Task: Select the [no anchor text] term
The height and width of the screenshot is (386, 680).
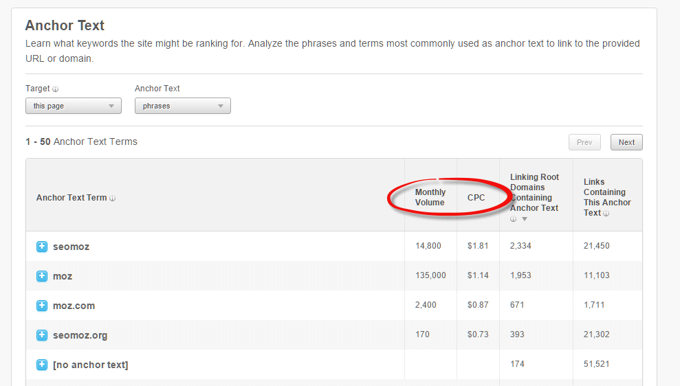Action: click(90, 365)
